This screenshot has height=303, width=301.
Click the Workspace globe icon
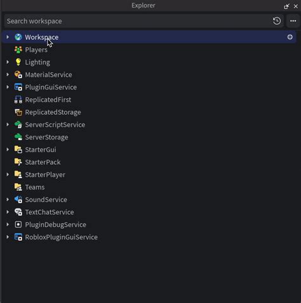(x=18, y=37)
